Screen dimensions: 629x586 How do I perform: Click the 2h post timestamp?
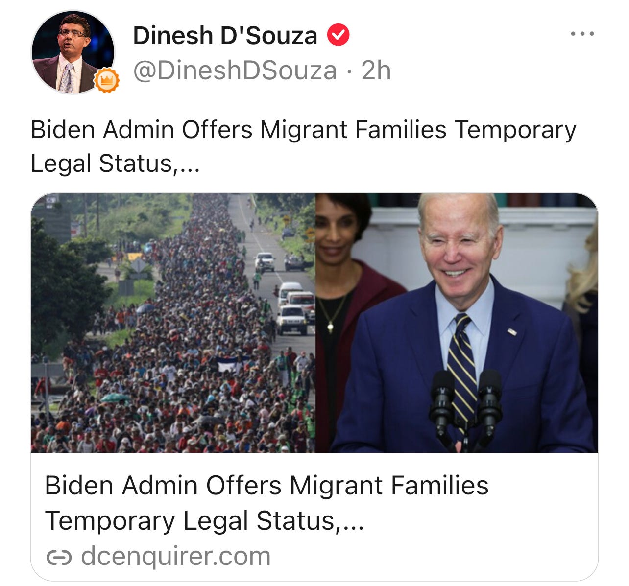tap(376, 70)
